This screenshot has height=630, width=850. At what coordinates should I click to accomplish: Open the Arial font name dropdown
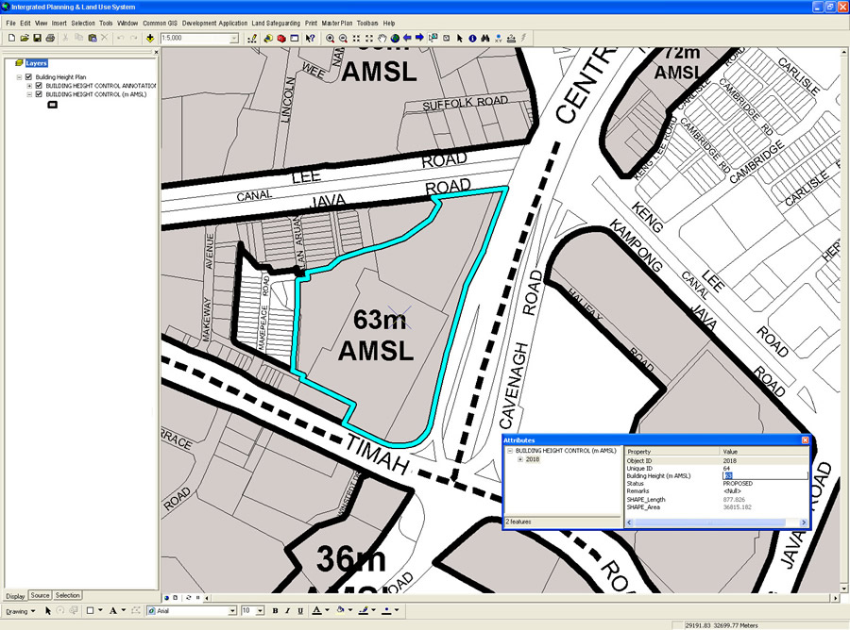pos(232,610)
